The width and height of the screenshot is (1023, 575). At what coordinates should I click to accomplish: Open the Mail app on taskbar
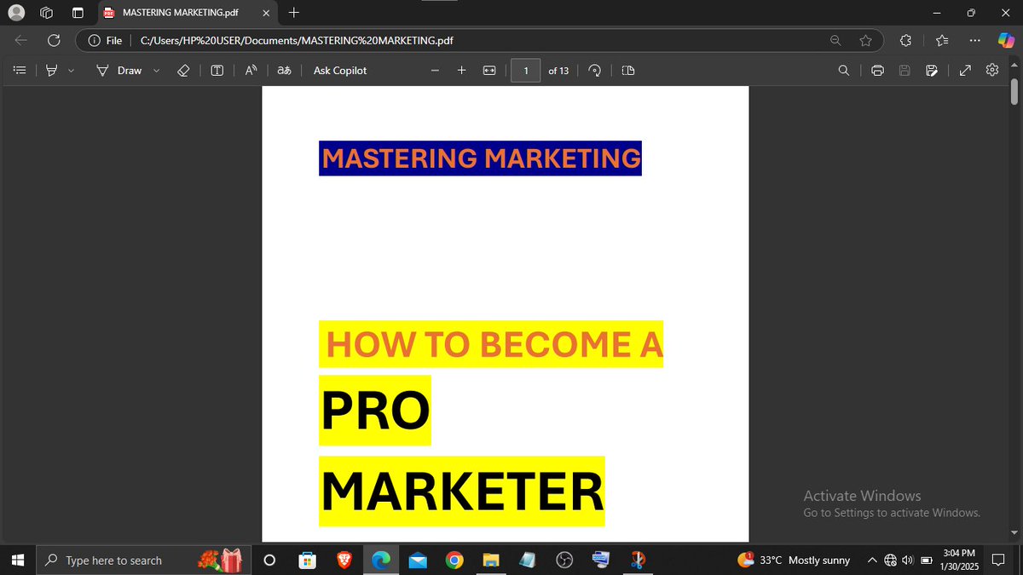click(x=417, y=560)
